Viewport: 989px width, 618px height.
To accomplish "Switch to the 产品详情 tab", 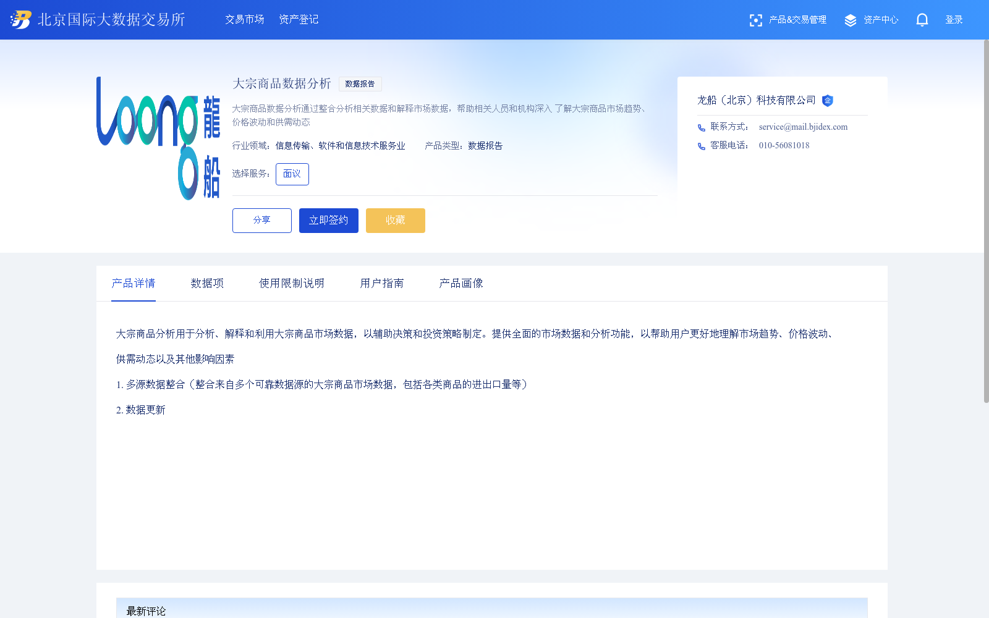I will tap(134, 284).
